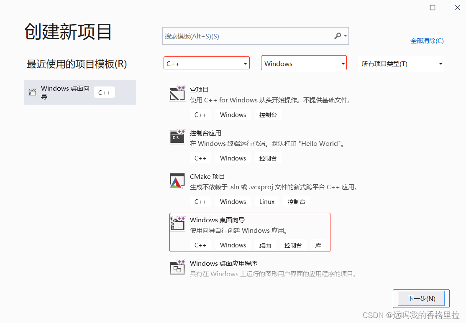
Task: Click the 控制台 tag under 控制台应用
Action: coord(268,158)
